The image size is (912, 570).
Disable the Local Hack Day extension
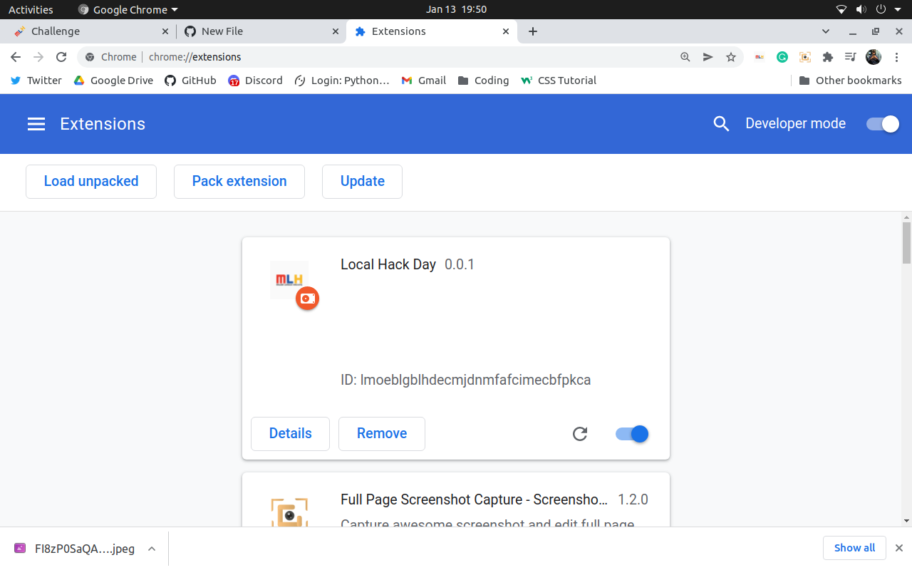632,434
